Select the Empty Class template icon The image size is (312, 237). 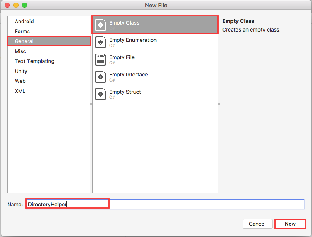[x=101, y=25]
